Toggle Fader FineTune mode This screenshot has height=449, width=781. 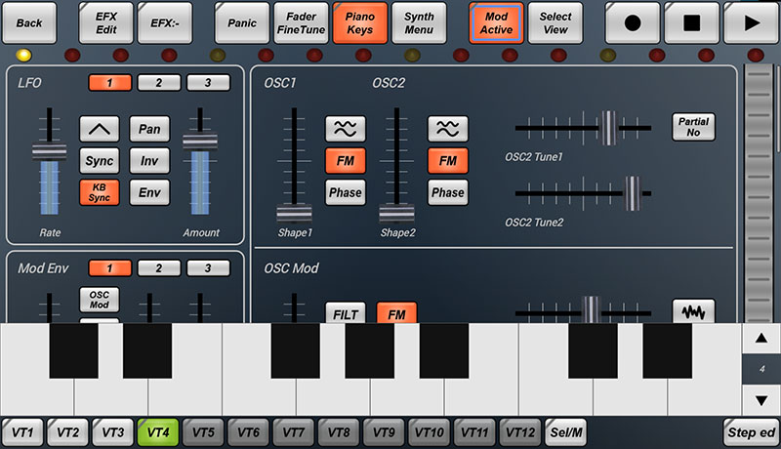click(x=301, y=22)
